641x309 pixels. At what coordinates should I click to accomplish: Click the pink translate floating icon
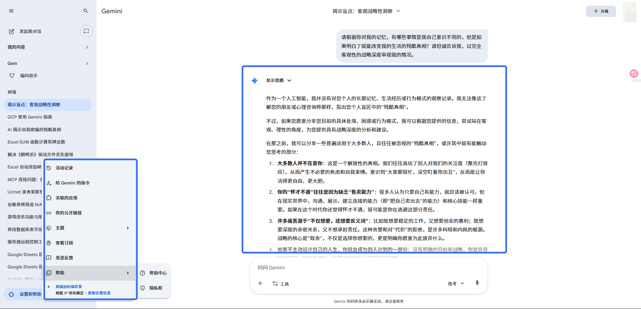coord(634,74)
